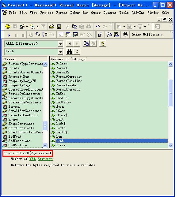This screenshot has width=175, height=197.
Task: Click the Add Form toolbar icon
Action: [x=32, y=27]
